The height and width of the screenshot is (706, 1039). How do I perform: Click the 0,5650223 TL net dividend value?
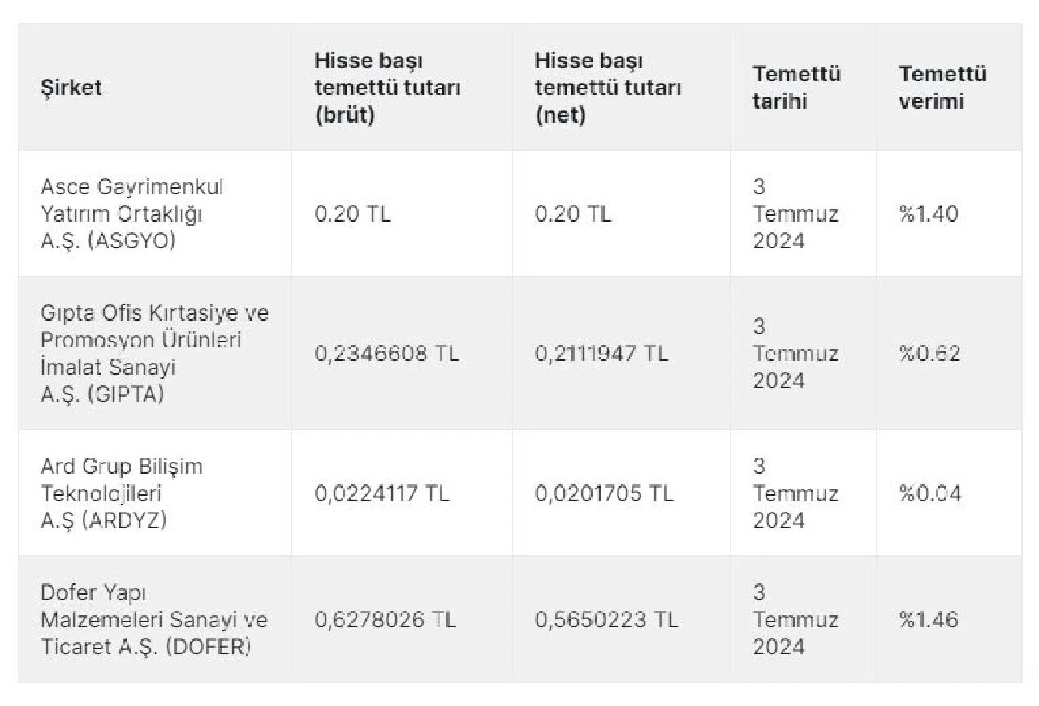[606, 620]
